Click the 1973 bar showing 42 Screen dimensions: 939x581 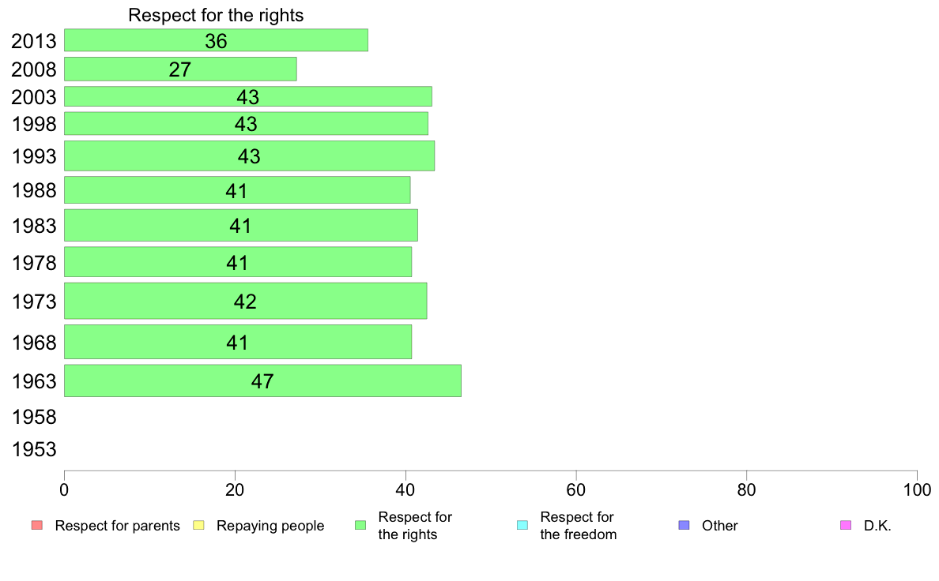coord(246,301)
